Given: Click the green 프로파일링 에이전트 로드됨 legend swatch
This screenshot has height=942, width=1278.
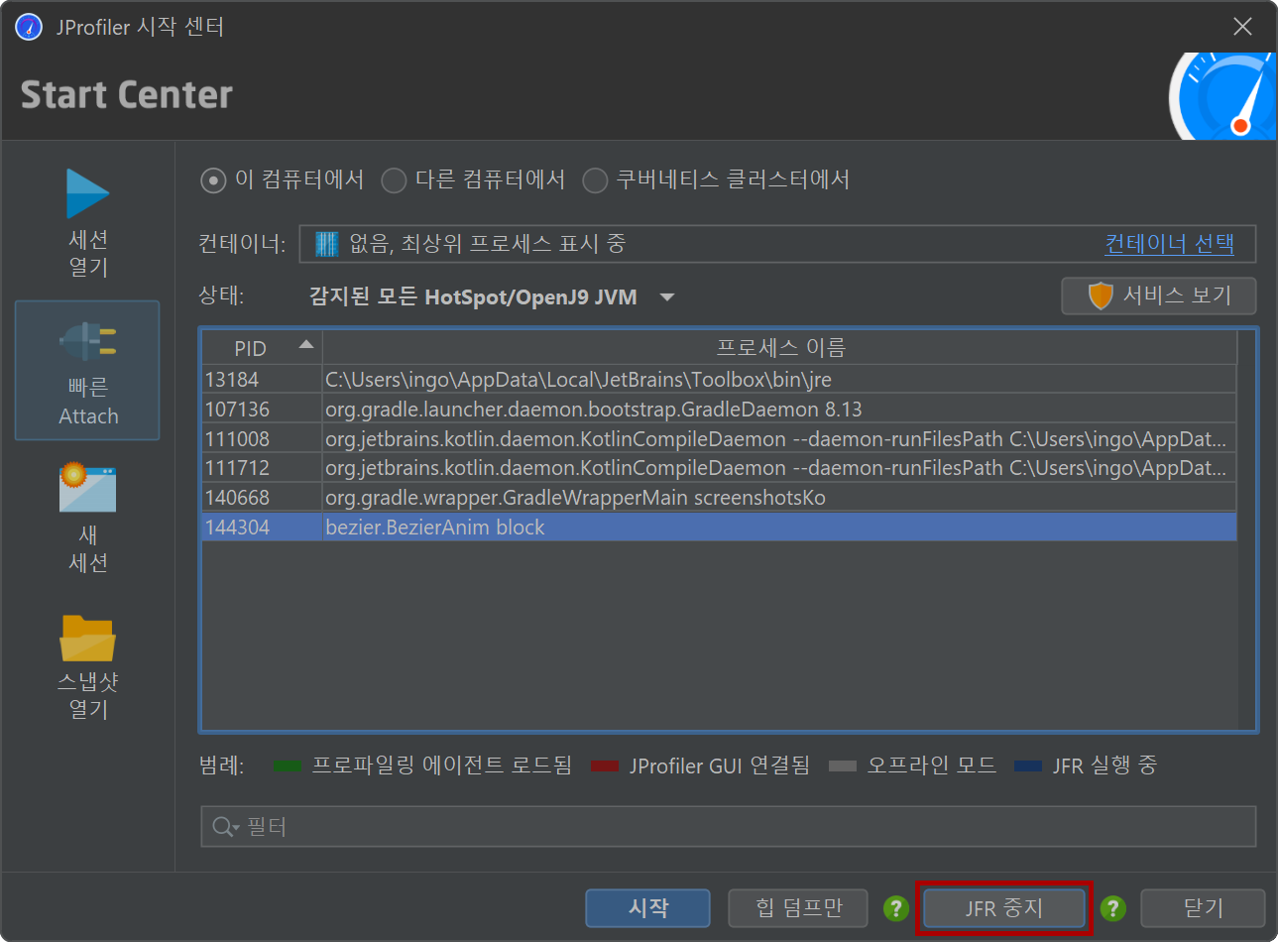Looking at the screenshot, I should [287, 766].
